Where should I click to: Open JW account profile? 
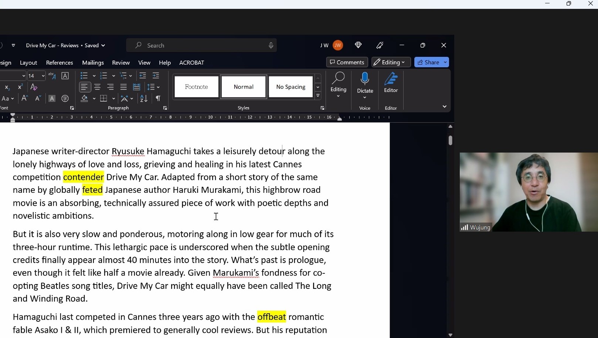[338, 45]
